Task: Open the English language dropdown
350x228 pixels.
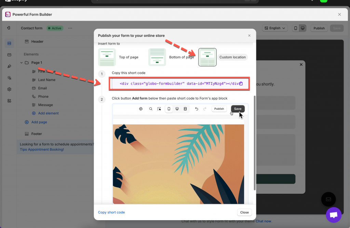Action: click(x=275, y=28)
